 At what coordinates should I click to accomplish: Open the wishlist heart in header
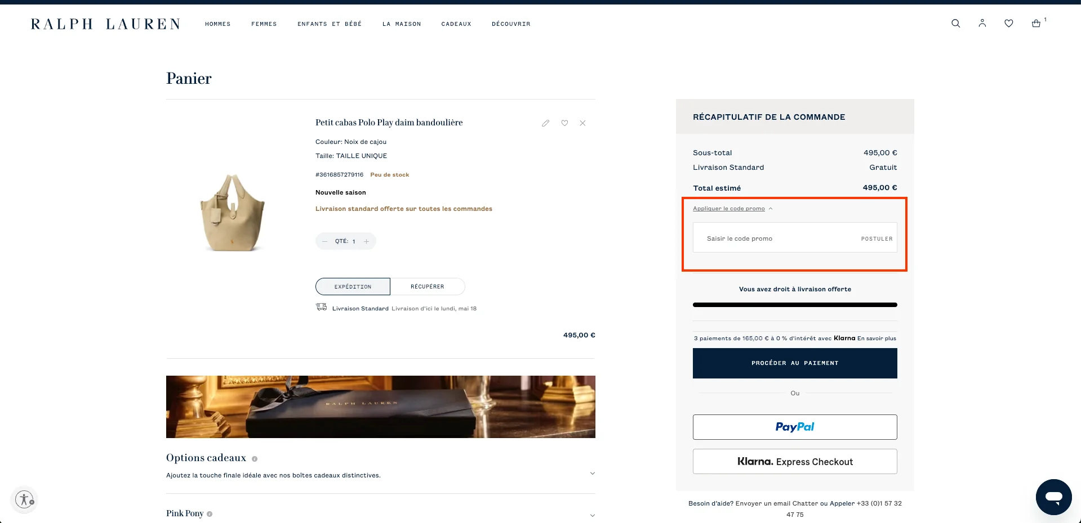(1008, 24)
